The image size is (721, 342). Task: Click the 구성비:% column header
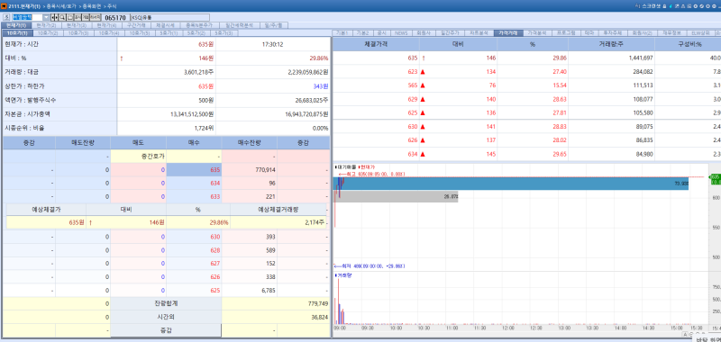pos(689,44)
